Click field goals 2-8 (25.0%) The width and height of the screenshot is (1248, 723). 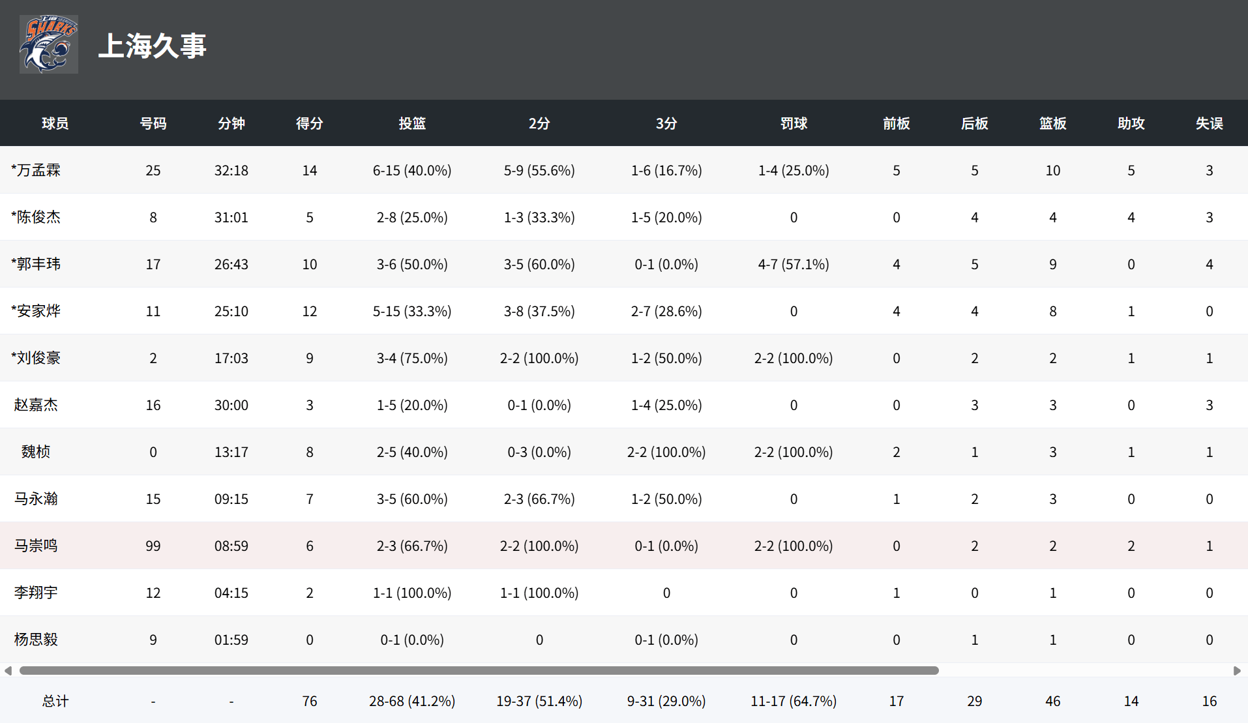[x=412, y=217]
